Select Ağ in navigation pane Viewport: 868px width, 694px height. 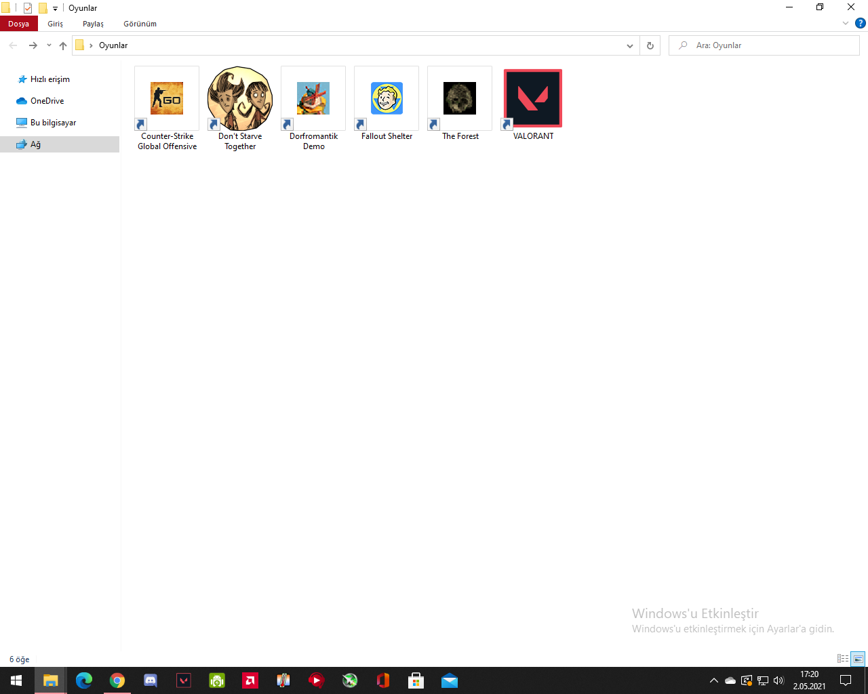[60, 144]
